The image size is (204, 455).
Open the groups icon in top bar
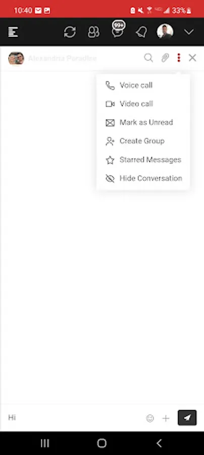(93, 32)
